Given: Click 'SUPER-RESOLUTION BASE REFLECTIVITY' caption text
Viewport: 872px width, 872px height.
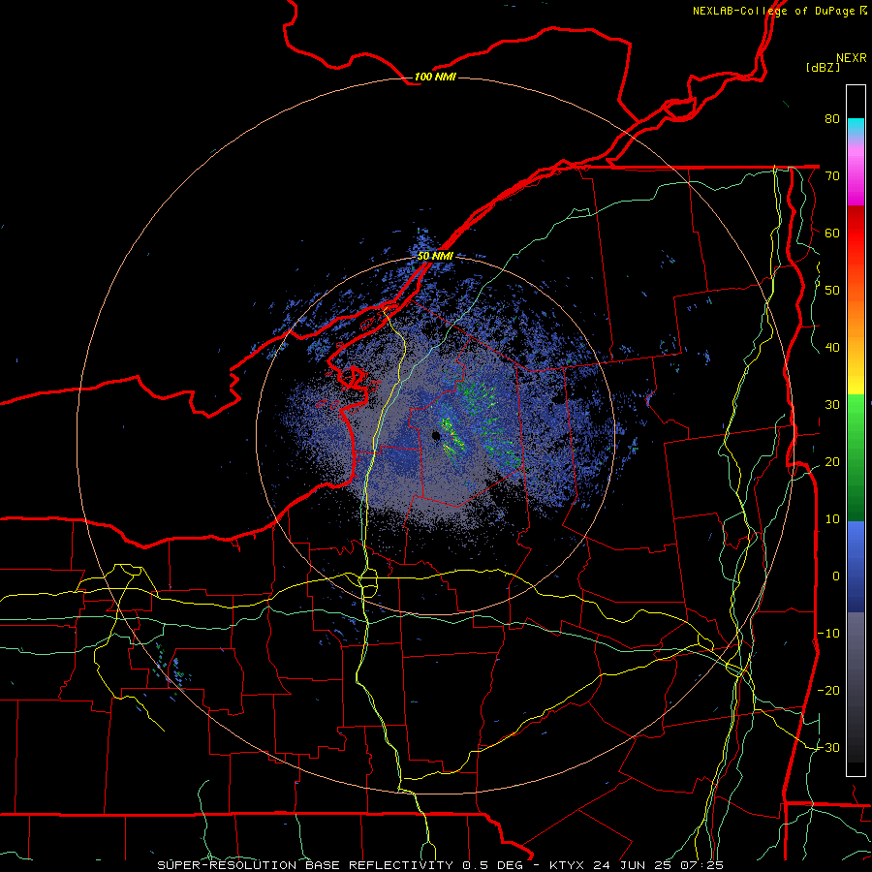Looking at the screenshot, I should point(305,865).
